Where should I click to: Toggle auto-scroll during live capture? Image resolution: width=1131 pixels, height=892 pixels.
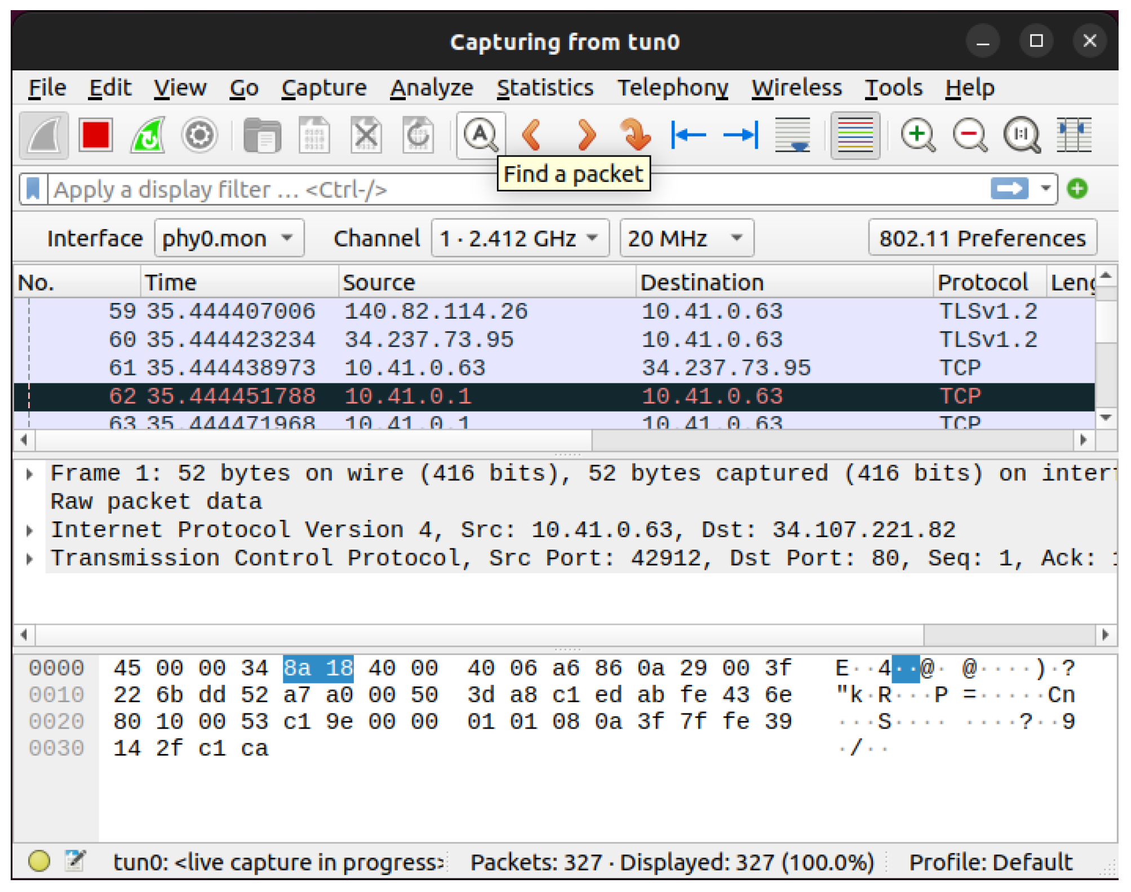(x=792, y=135)
